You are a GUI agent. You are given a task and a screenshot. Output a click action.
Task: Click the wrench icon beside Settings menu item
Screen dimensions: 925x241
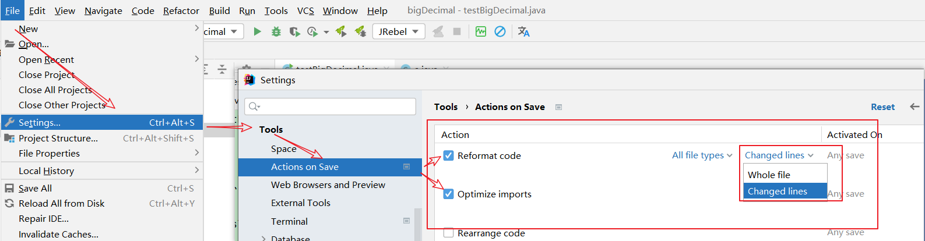tap(9, 122)
